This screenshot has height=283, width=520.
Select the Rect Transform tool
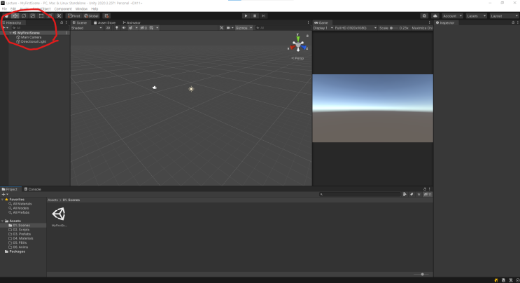tap(41, 16)
